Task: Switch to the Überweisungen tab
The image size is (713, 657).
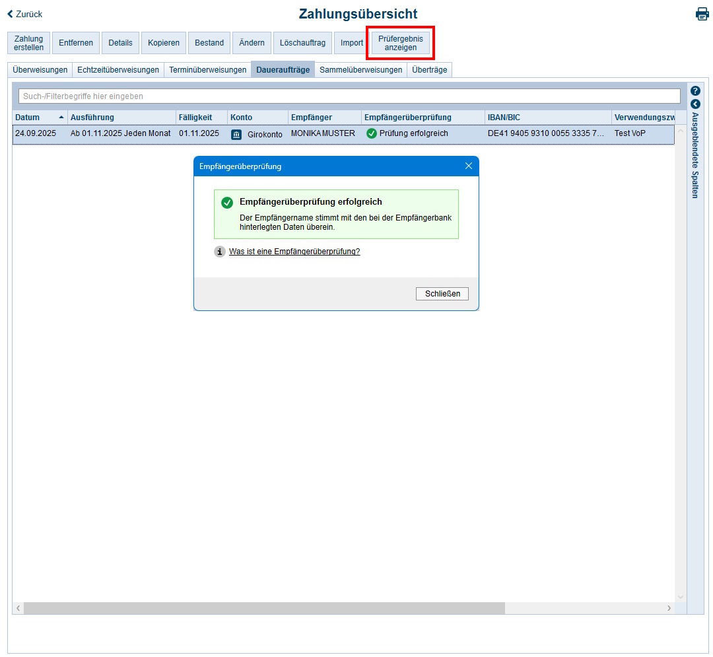Action: [x=40, y=70]
